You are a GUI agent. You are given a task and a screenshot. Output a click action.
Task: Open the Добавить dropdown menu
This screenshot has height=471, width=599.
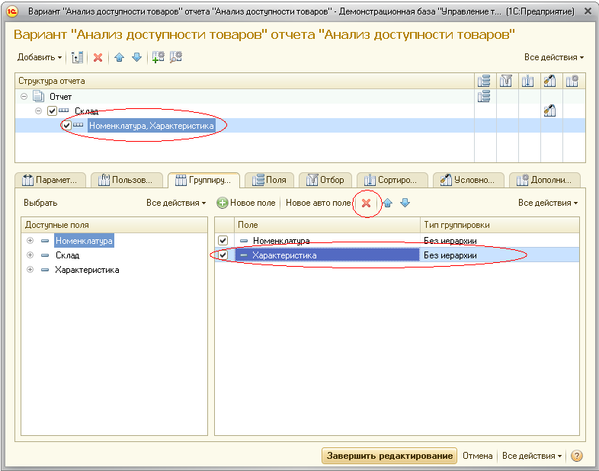[40, 57]
